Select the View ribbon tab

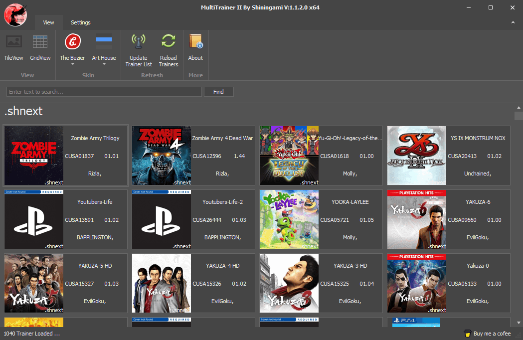(x=48, y=22)
